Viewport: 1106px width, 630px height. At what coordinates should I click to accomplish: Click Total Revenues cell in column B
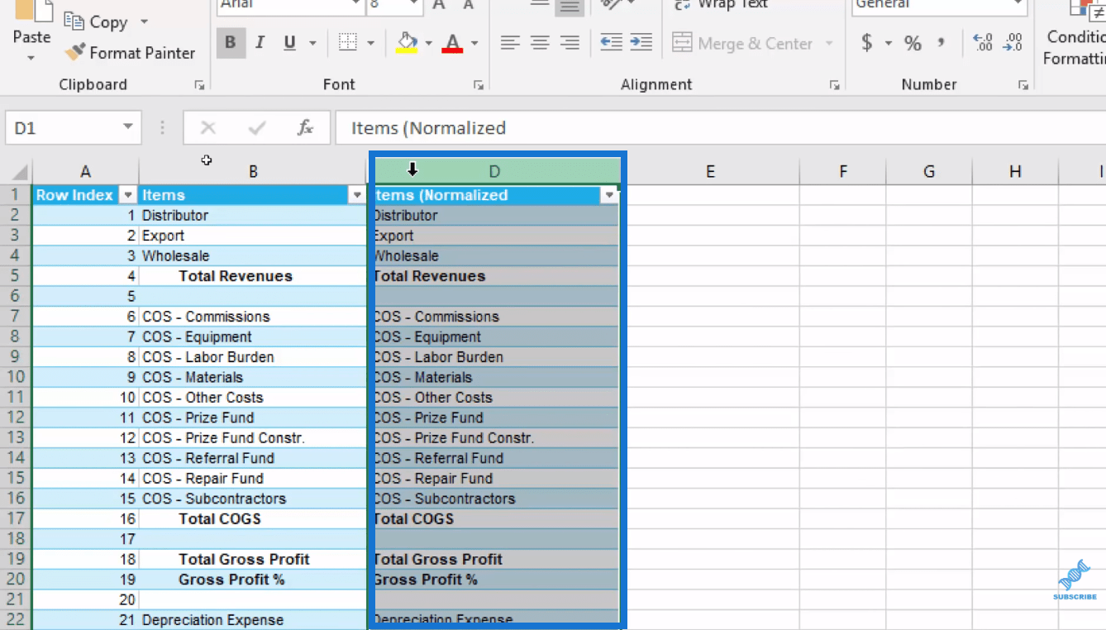coord(253,276)
